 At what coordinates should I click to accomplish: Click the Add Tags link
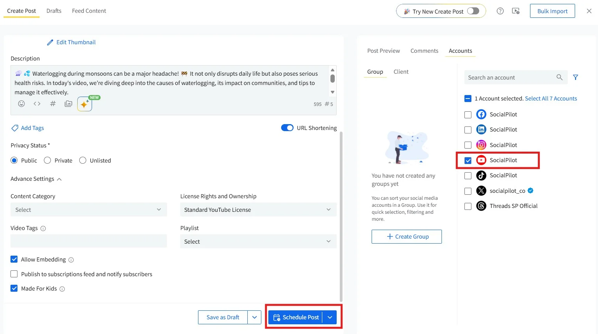coord(32,128)
